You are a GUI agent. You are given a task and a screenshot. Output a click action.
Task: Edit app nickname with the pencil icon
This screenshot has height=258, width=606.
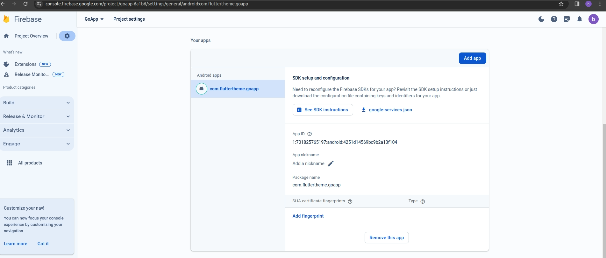(x=331, y=164)
